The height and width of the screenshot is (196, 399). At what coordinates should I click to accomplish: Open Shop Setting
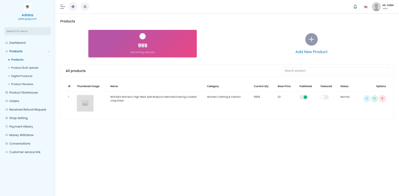coord(18,118)
